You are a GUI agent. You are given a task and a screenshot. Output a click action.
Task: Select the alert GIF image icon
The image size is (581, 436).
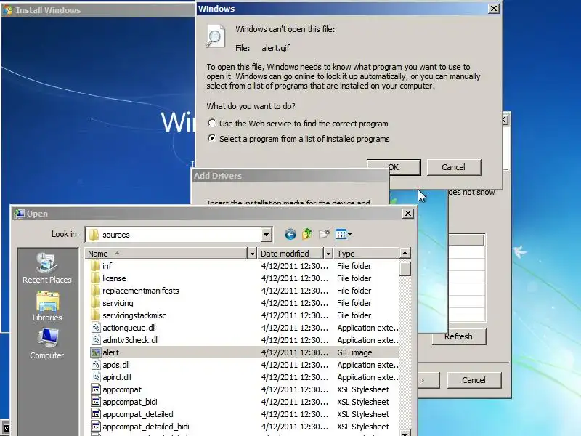pos(96,352)
